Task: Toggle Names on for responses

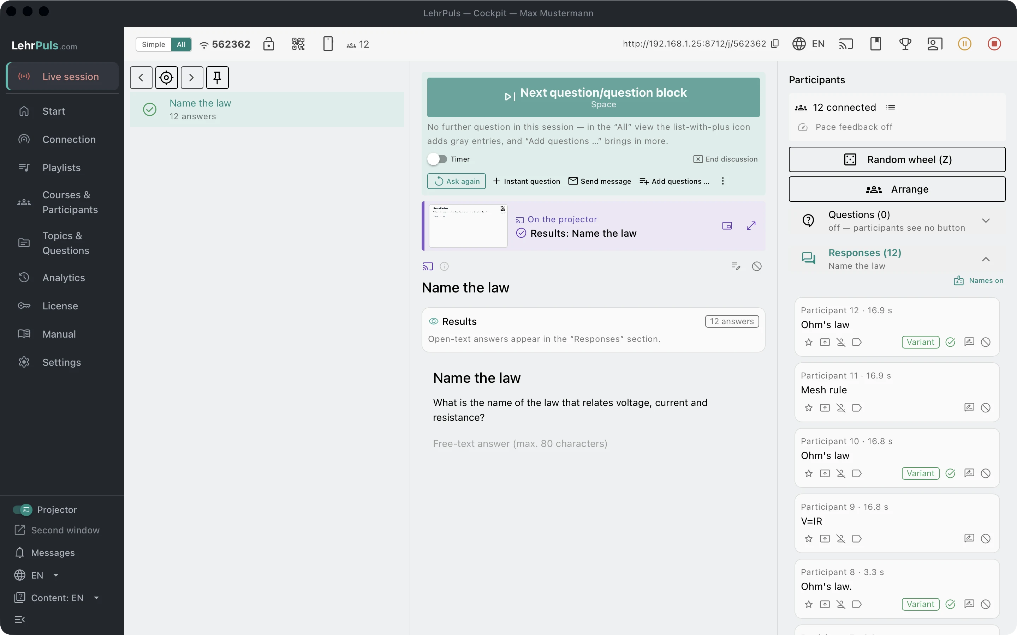Action: [x=979, y=280]
